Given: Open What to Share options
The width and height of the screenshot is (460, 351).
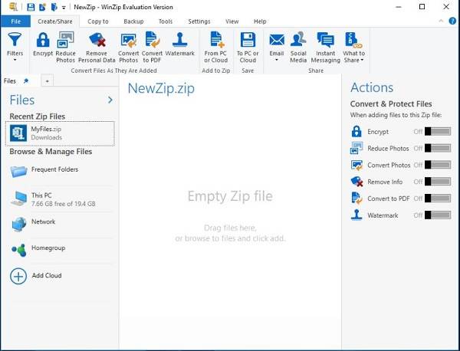Looking at the screenshot, I should 353,47.
